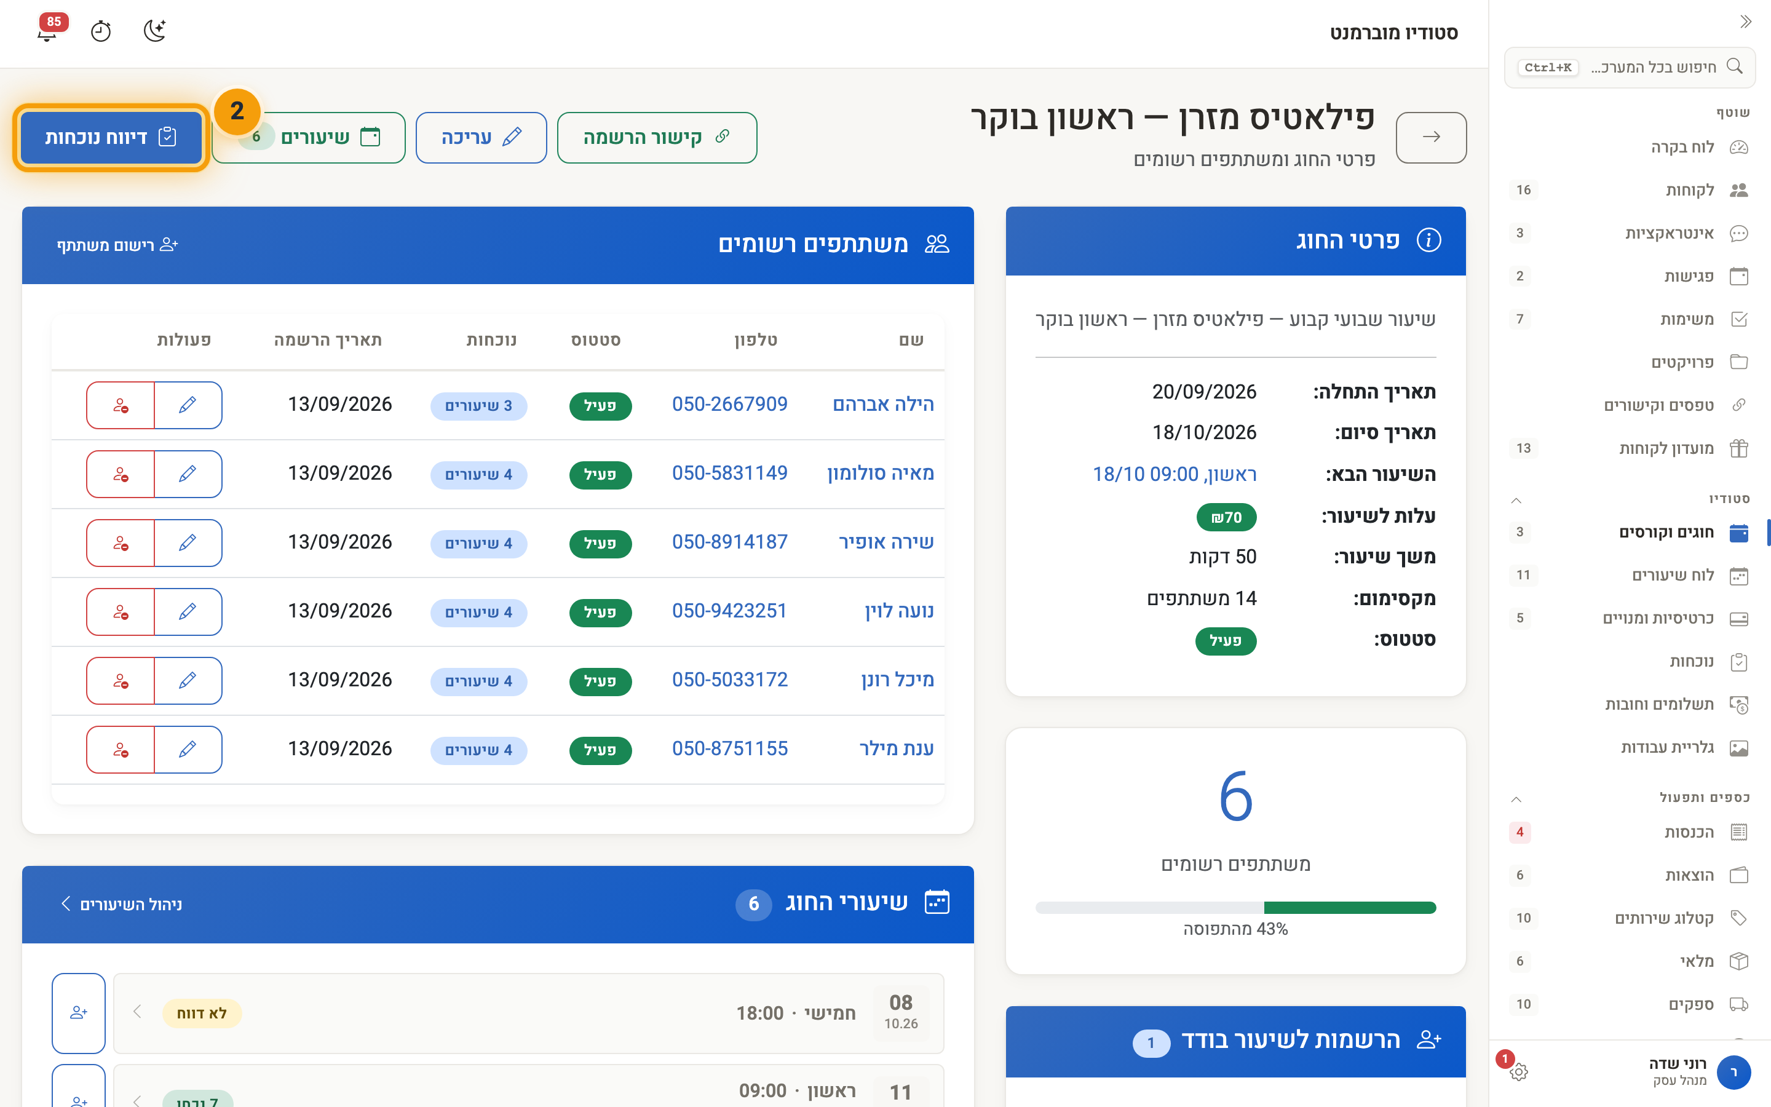Click the עריכה edit button
Screen dimensions: 1771x1107
click(481, 137)
